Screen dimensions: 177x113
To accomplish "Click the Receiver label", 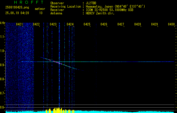I will 57,10.
